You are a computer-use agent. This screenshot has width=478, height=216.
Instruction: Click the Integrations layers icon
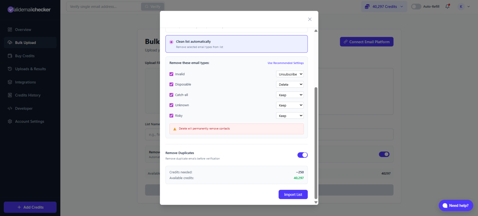pyautogui.click(x=10, y=82)
